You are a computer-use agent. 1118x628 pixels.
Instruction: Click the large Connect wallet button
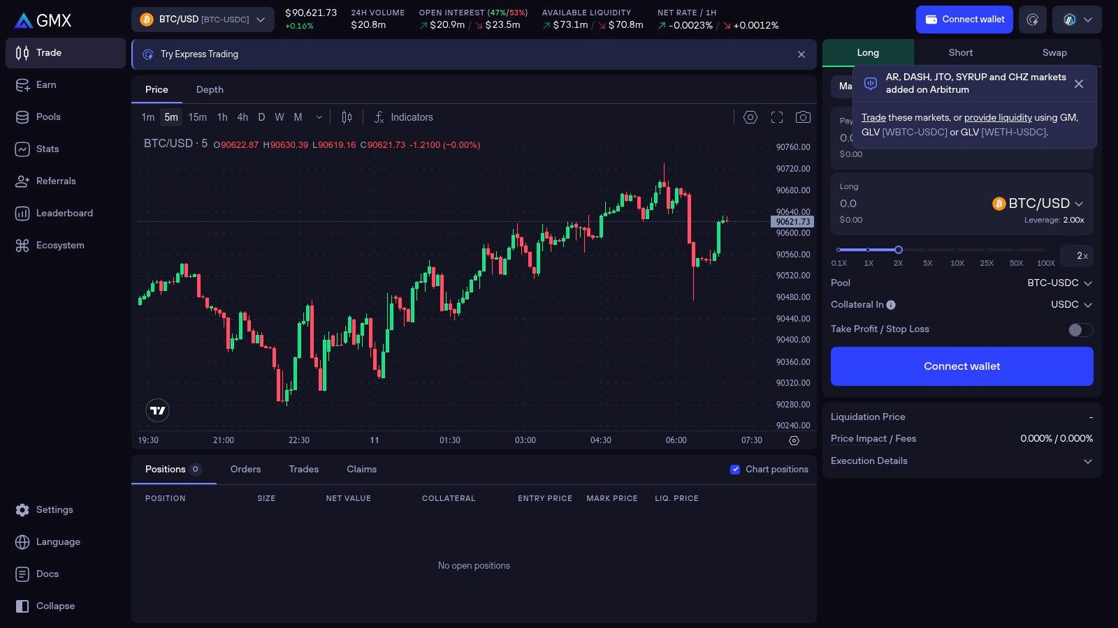click(961, 366)
